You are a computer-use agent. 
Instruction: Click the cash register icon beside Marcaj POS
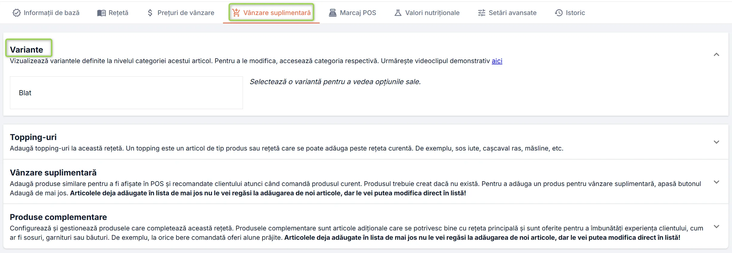[333, 13]
